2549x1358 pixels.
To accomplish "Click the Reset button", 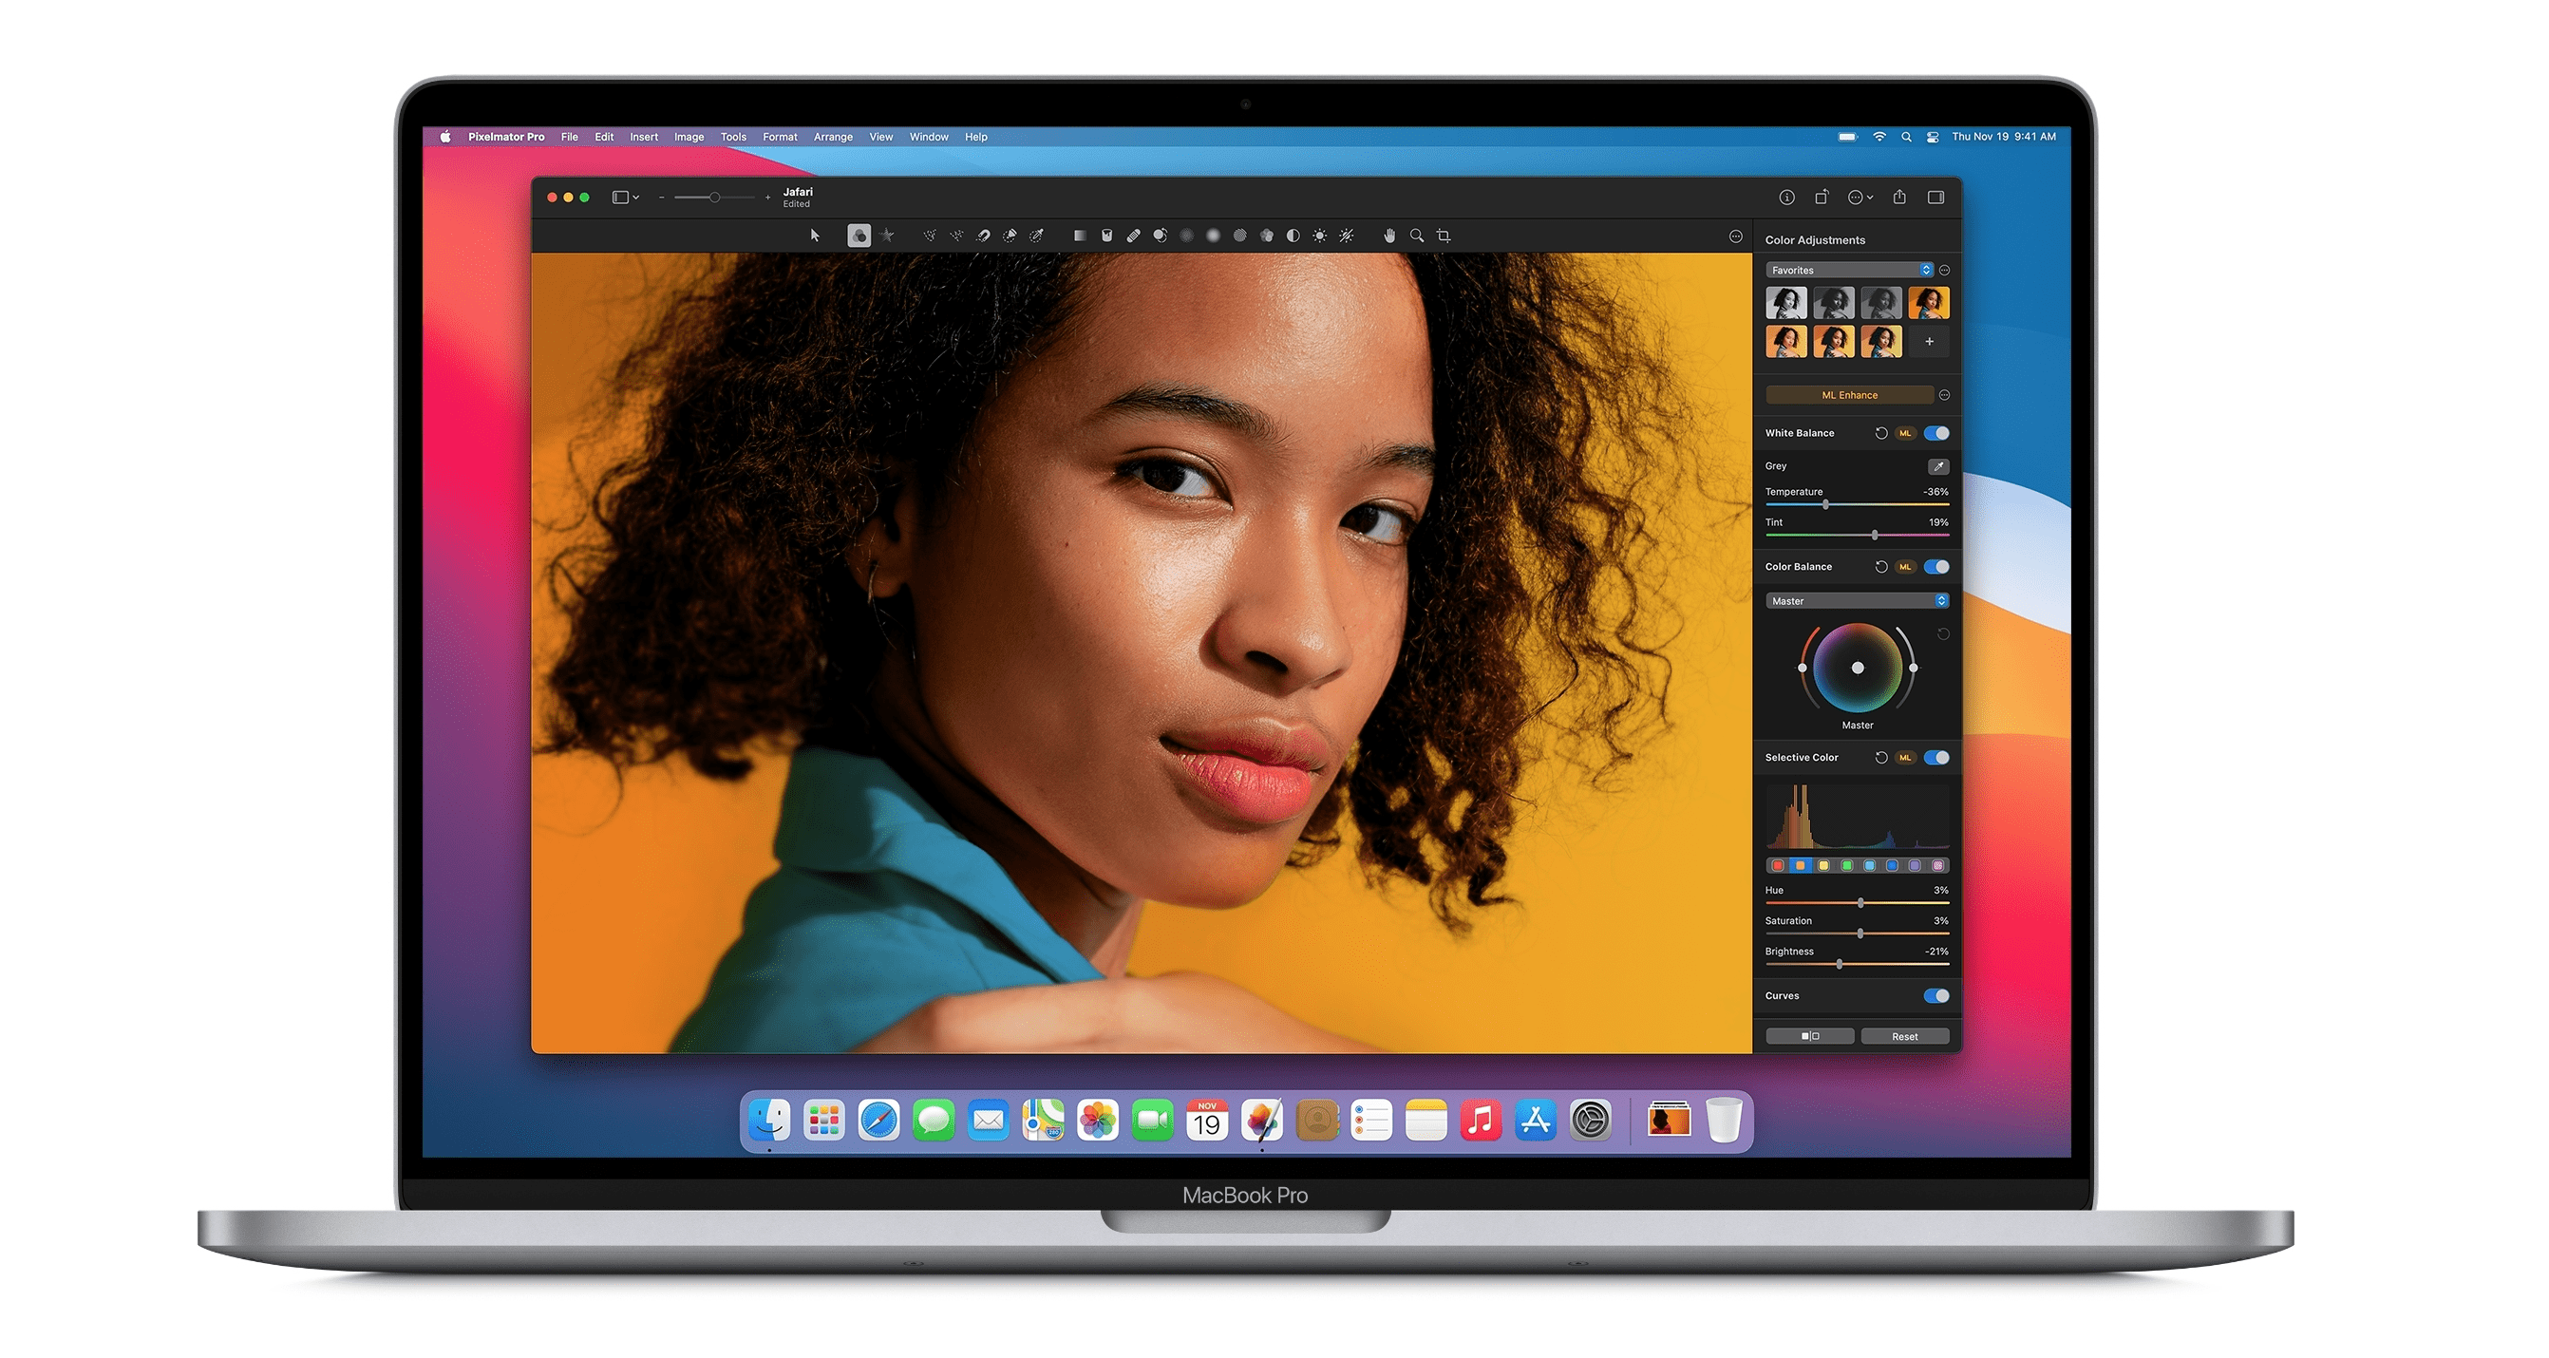I will pyautogui.click(x=1905, y=1036).
